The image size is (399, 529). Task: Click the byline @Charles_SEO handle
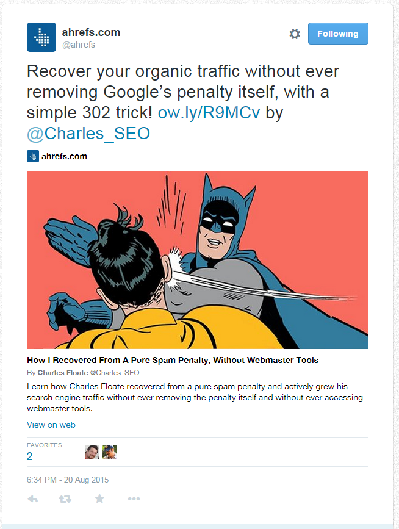coord(115,373)
